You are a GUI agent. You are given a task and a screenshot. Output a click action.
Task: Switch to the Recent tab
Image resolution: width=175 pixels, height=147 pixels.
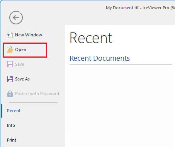(14, 111)
